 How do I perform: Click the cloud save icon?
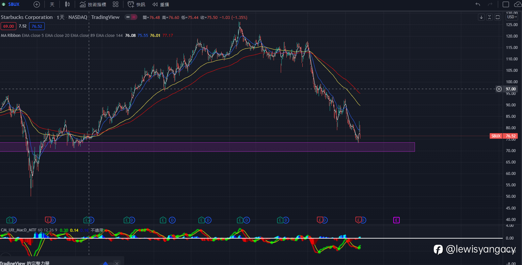(518, 5)
